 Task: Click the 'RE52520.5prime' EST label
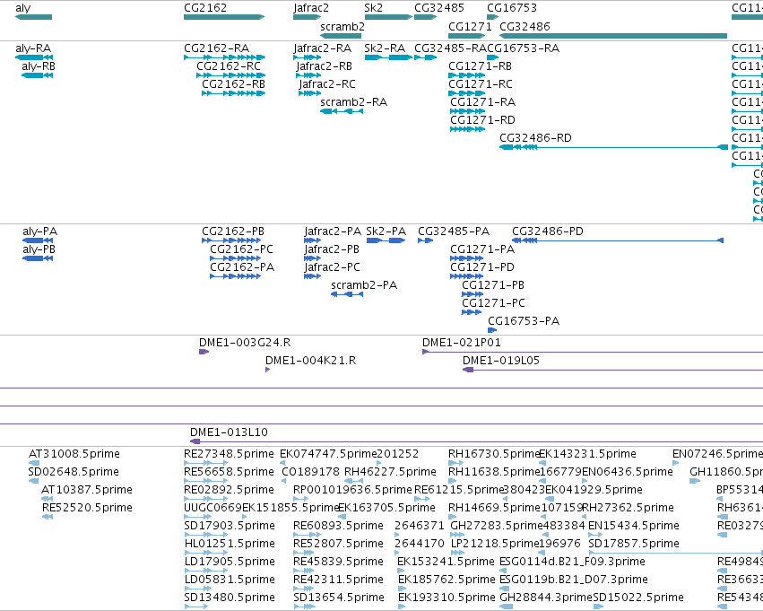[87, 508]
